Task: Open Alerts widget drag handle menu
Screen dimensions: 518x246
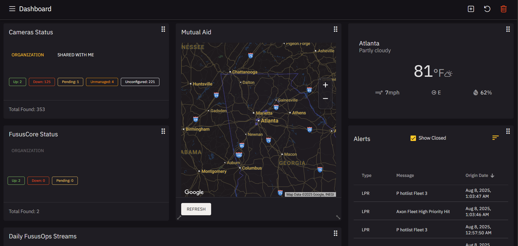Action: [508, 131]
